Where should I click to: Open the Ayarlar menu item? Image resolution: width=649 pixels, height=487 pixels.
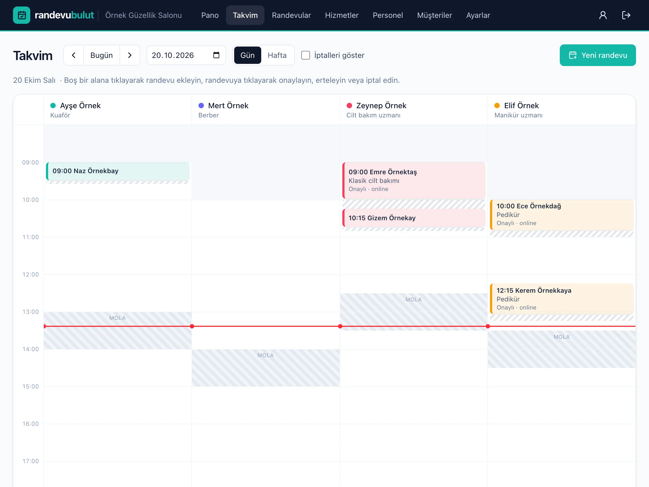[x=478, y=15]
